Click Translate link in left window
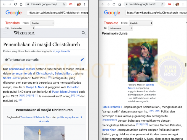 pos(12,23)
